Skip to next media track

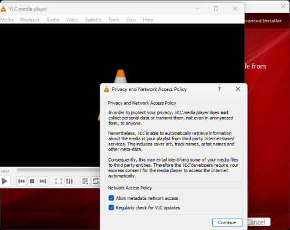(x=43, y=181)
